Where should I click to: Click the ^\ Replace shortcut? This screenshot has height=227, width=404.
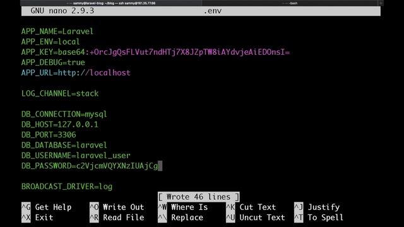click(181, 218)
